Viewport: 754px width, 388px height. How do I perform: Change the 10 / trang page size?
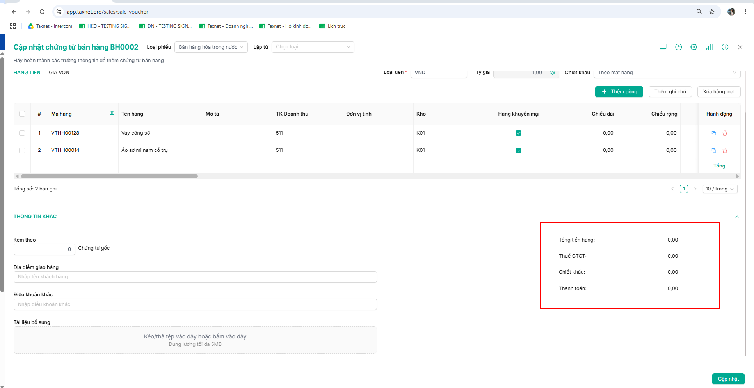pos(720,189)
